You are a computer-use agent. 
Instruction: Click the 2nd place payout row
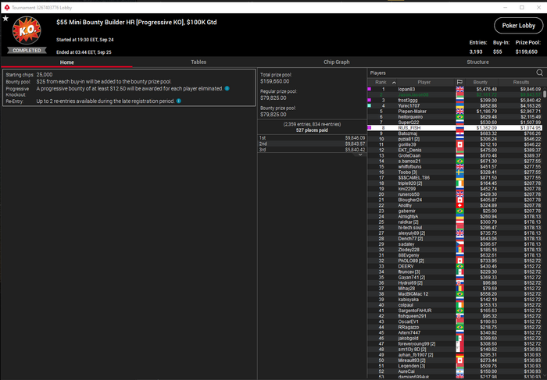tap(312, 144)
